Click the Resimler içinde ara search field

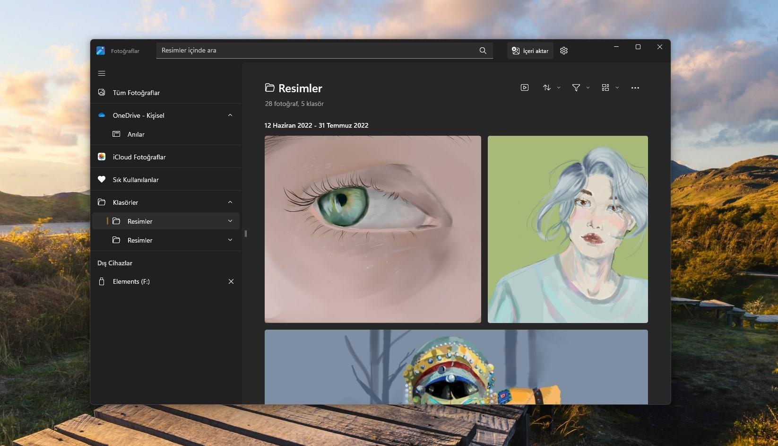pyautogui.click(x=324, y=51)
